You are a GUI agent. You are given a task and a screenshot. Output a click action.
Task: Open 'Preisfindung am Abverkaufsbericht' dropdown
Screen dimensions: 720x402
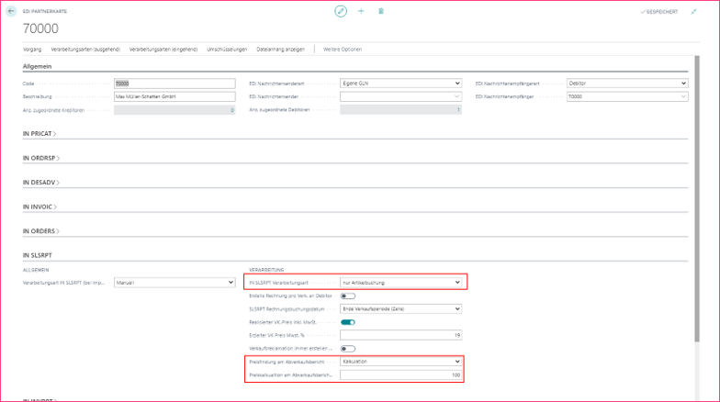coord(400,362)
